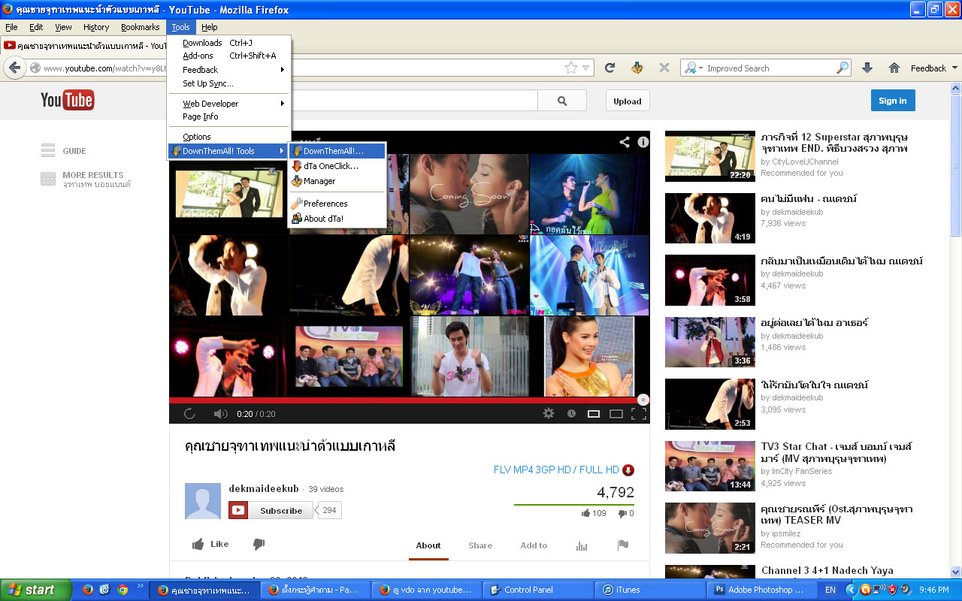Image resolution: width=962 pixels, height=601 pixels.
Task: Bookmark this page with the star icon
Action: (x=571, y=68)
